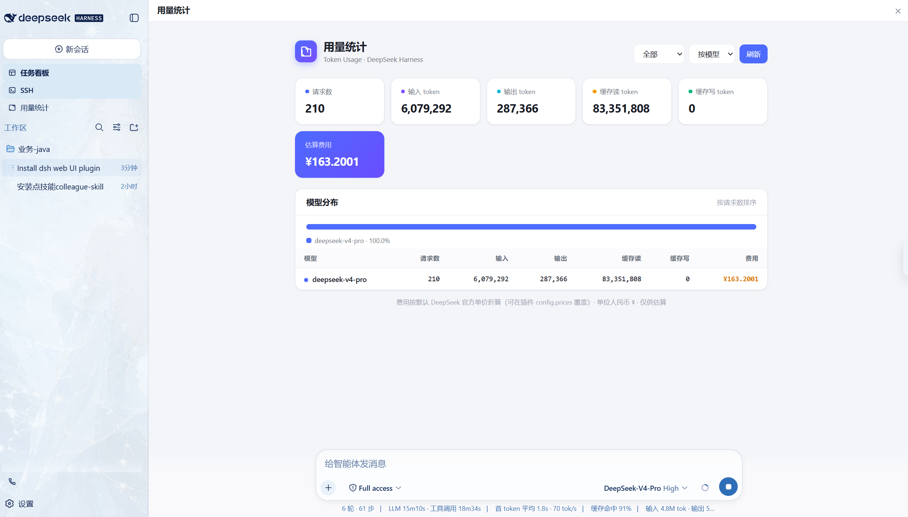Click the deepseek-v4-pro legend swatch

309,240
